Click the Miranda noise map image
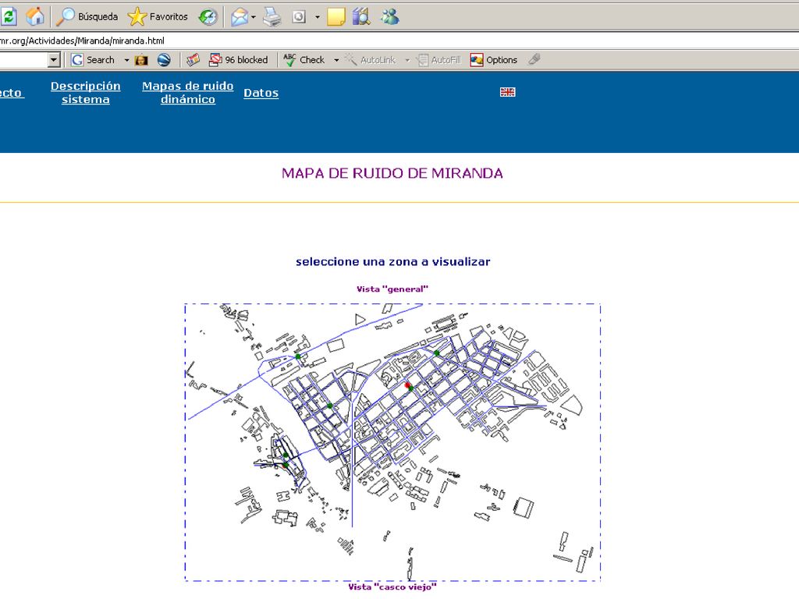 392,442
